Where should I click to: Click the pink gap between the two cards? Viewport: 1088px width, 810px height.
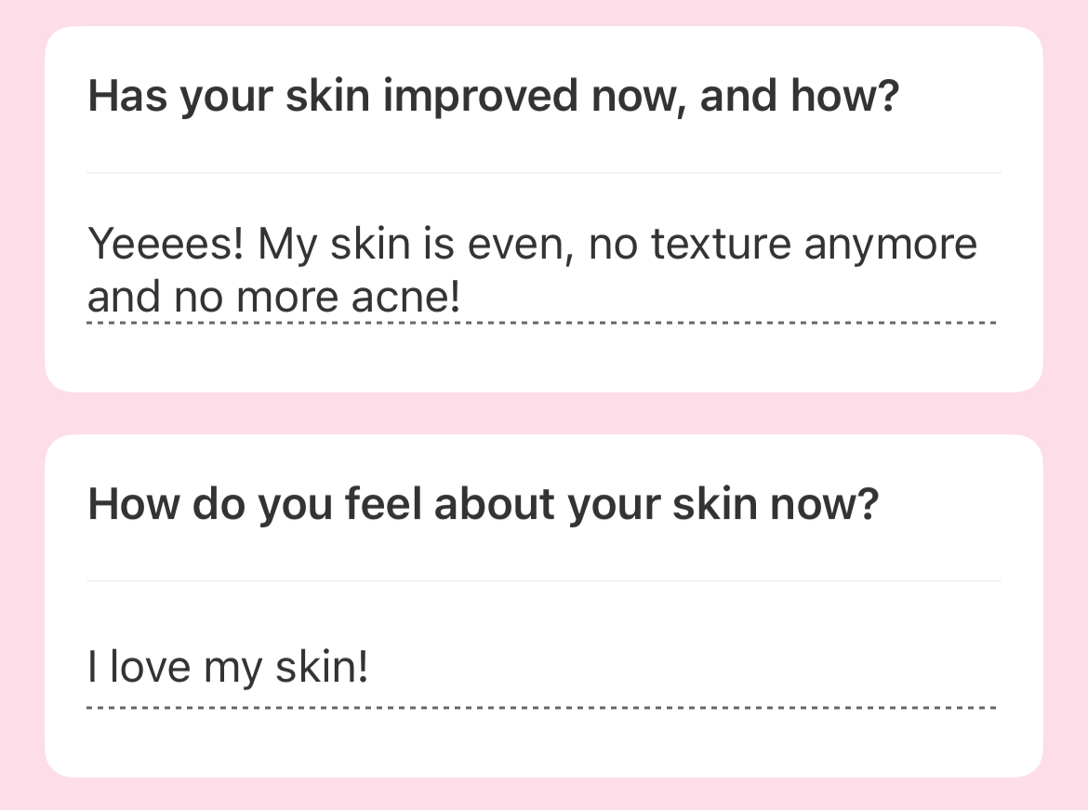(543, 413)
